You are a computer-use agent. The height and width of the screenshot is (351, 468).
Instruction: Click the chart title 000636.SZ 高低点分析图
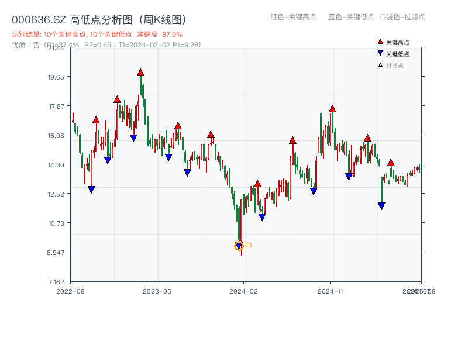point(99,20)
